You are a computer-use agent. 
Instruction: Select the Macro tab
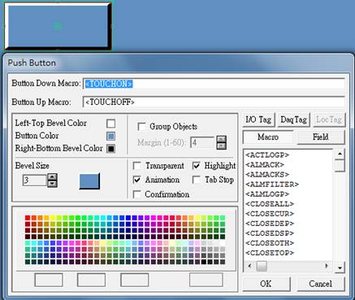tap(268, 137)
